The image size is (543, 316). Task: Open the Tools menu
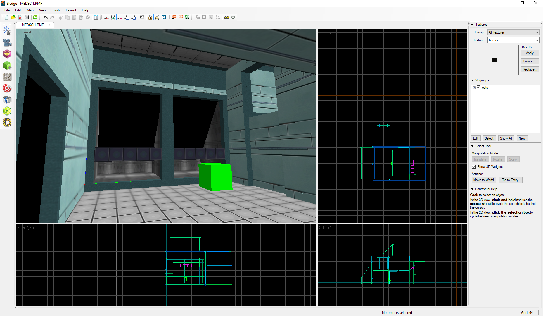tap(56, 10)
